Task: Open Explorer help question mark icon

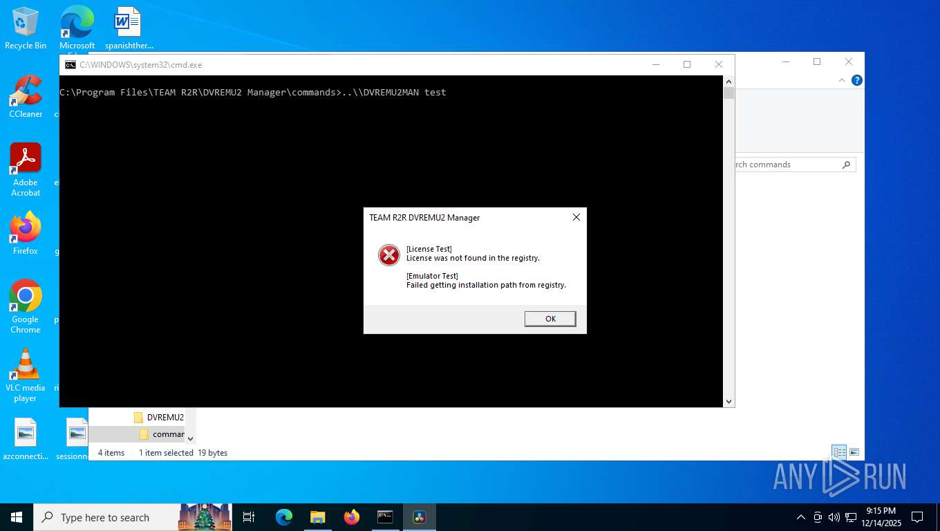Action: (857, 80)
